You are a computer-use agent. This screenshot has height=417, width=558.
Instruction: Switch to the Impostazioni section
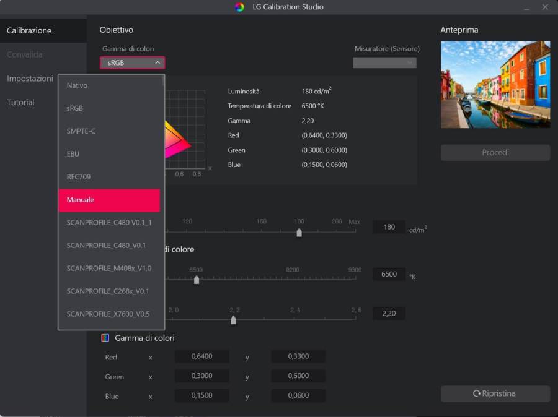point(30,79)
